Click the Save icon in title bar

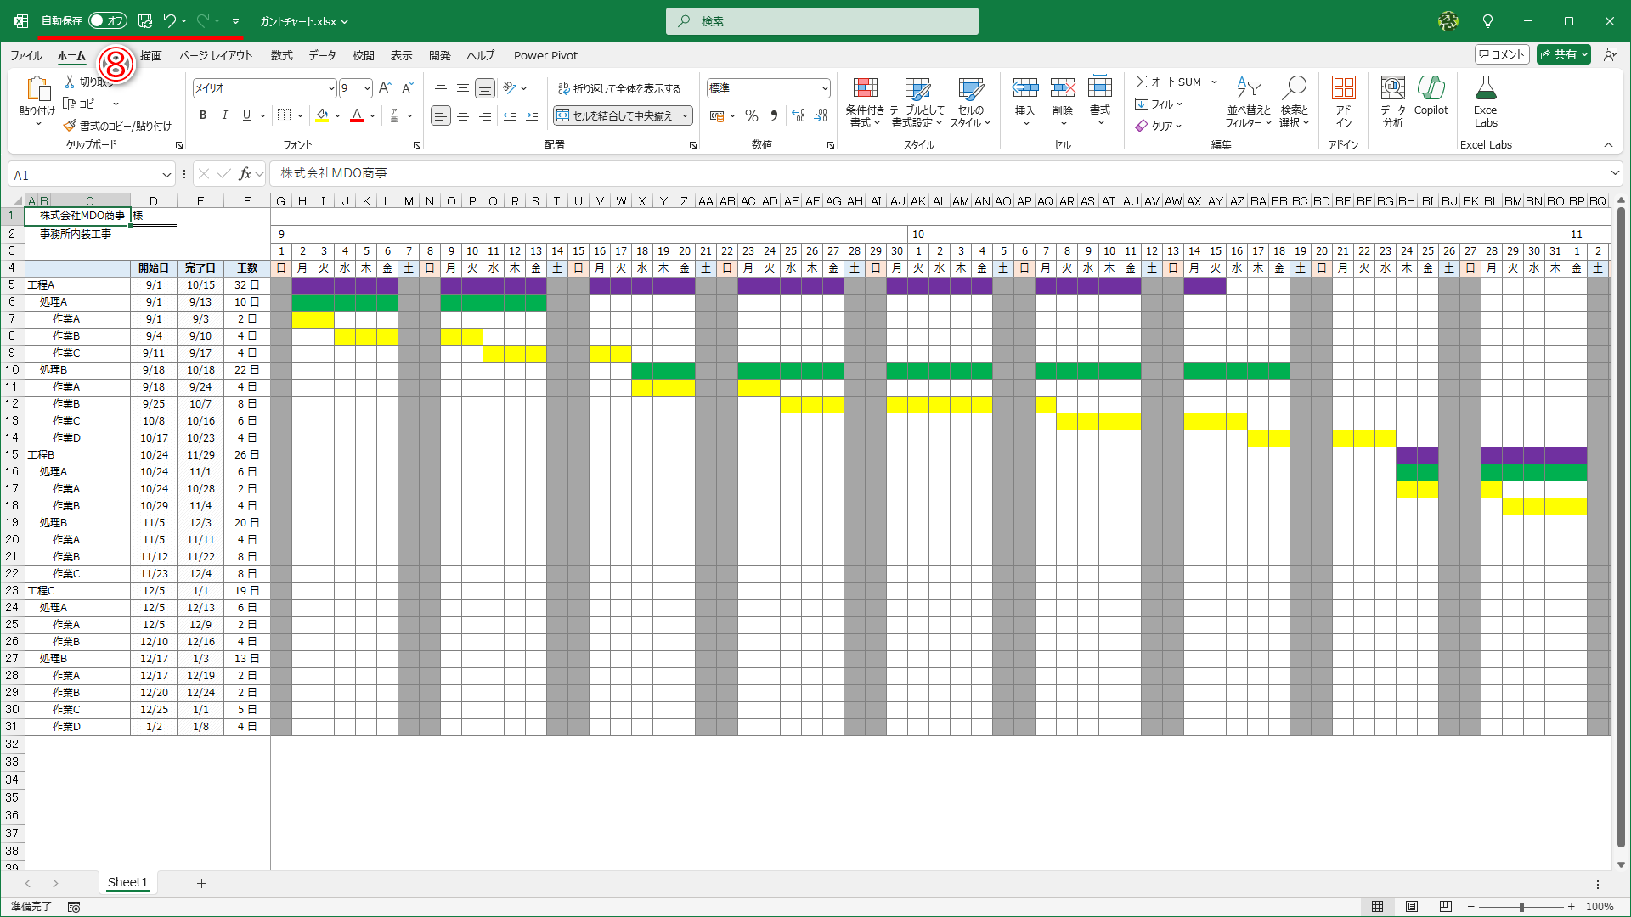(x=145, y=21)
